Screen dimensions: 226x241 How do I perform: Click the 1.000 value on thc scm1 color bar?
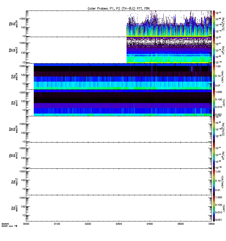pos(219,197)
